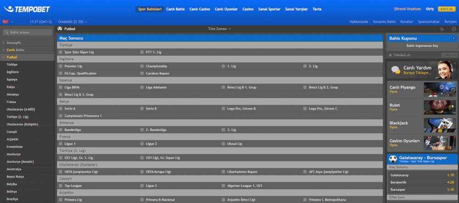Click Oyna under Rulet
Viewport: 459px width, 203px height.
[x=393, y=110]
